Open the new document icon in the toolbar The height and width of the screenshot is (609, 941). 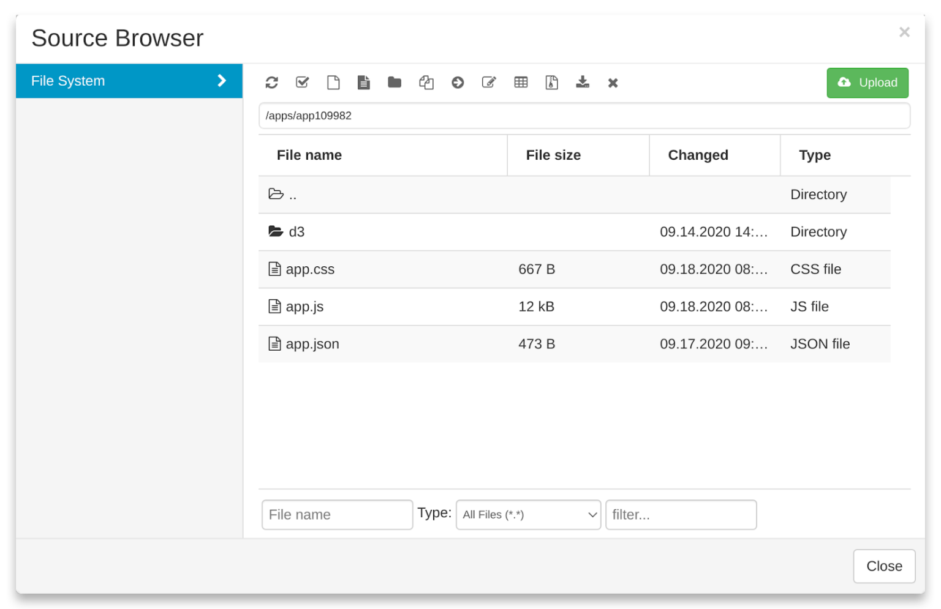click(364, 83)
